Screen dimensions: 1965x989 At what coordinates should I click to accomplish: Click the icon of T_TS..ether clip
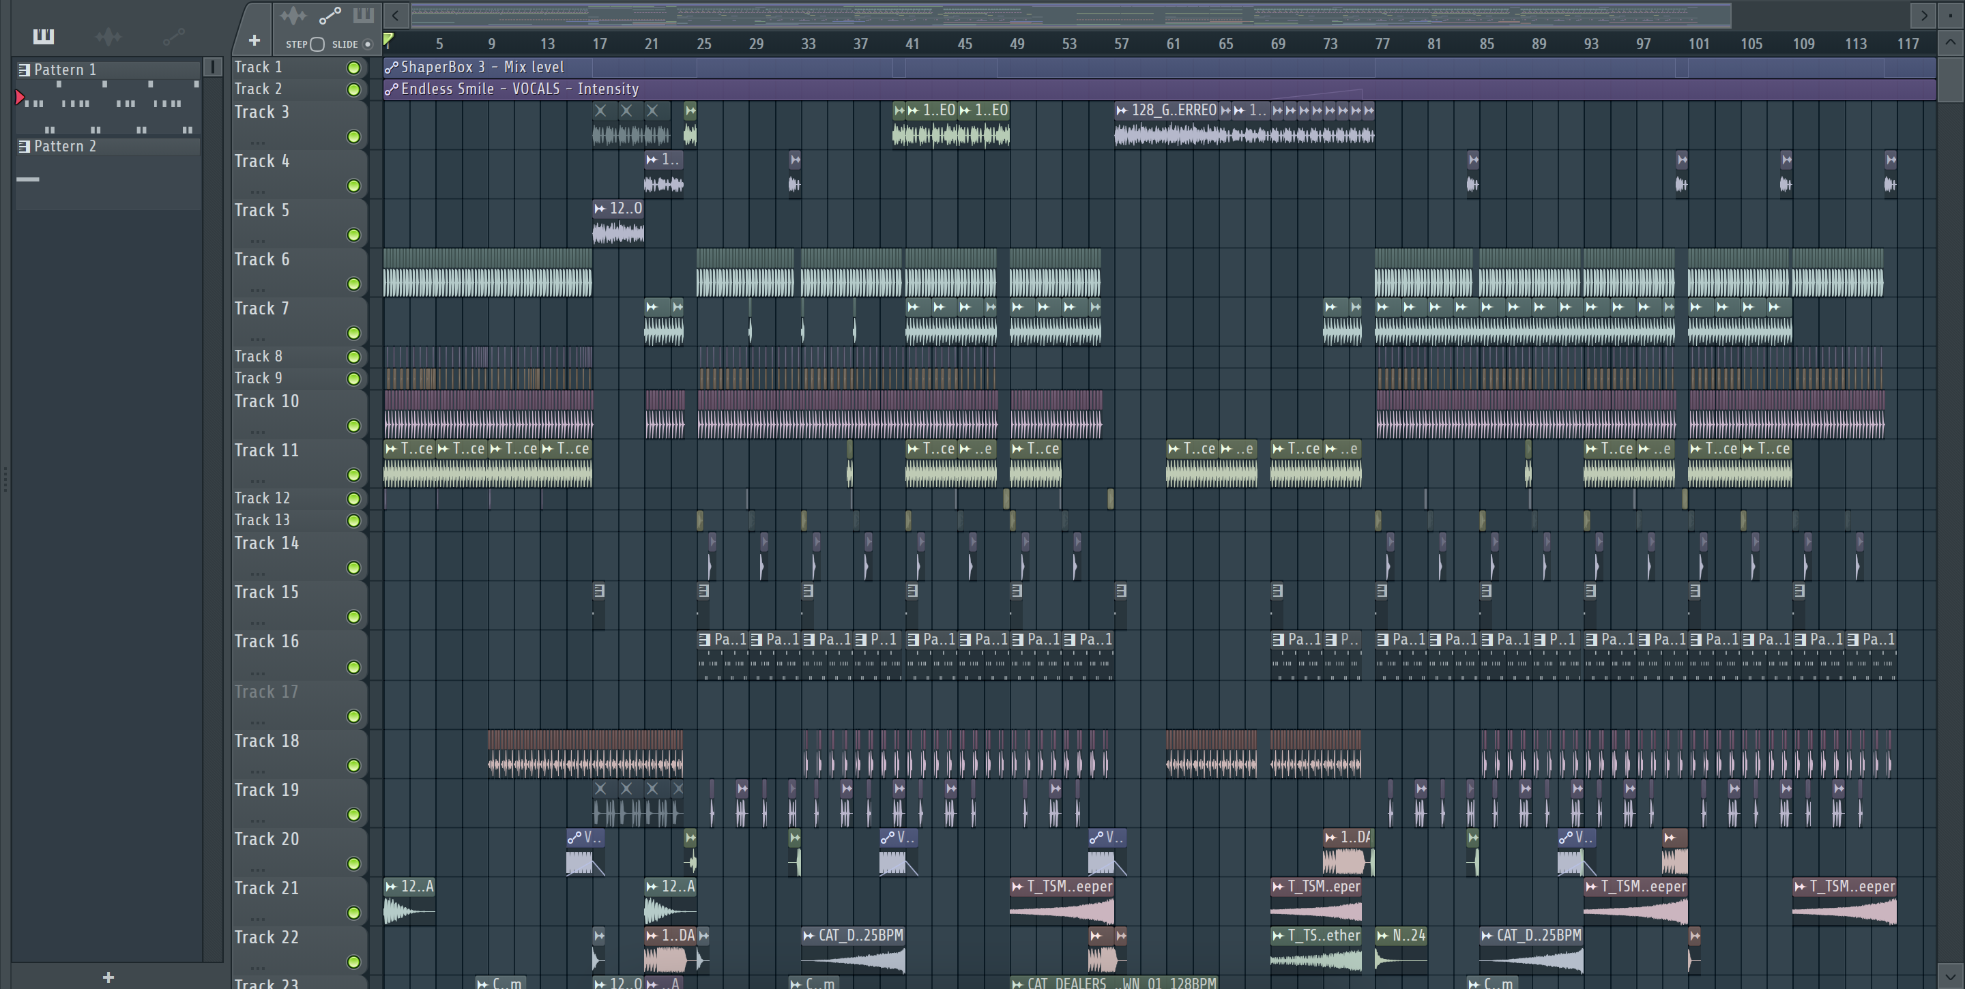pos(1278,935)
